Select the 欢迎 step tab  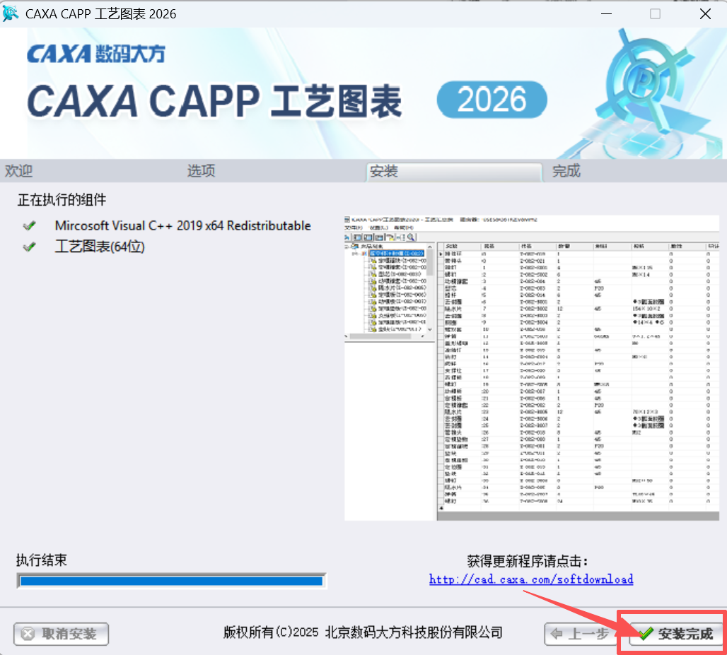(19, 171)
